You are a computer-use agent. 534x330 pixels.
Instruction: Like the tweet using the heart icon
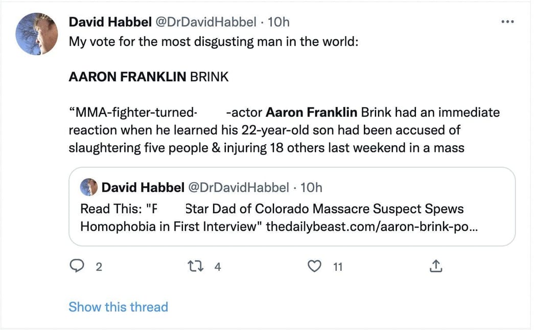315,266
